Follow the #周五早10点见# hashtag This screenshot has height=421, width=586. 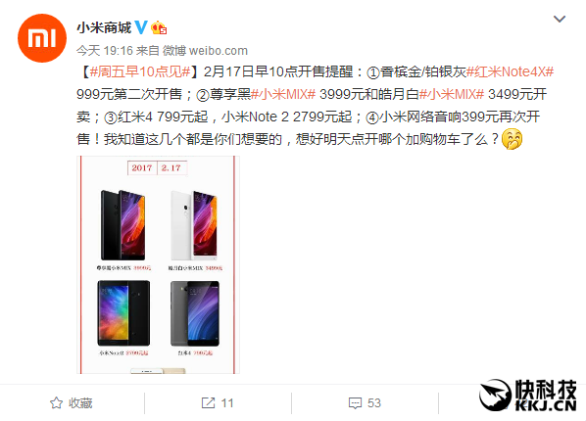click(140, 71)
